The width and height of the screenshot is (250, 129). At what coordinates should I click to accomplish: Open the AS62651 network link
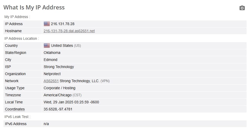(x=51, y=81)
